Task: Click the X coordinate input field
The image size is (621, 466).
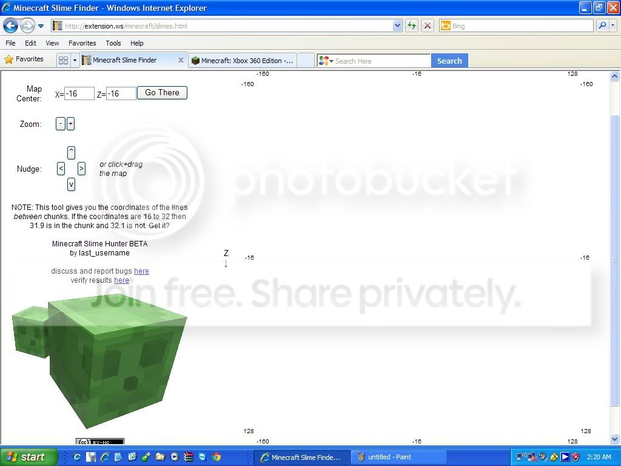Action: click(79, 94)
